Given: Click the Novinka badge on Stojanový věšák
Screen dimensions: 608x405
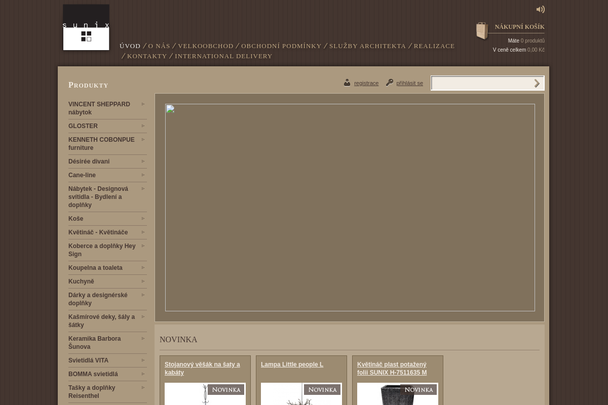Looking at the screenshot, I should tap(226, 389).
